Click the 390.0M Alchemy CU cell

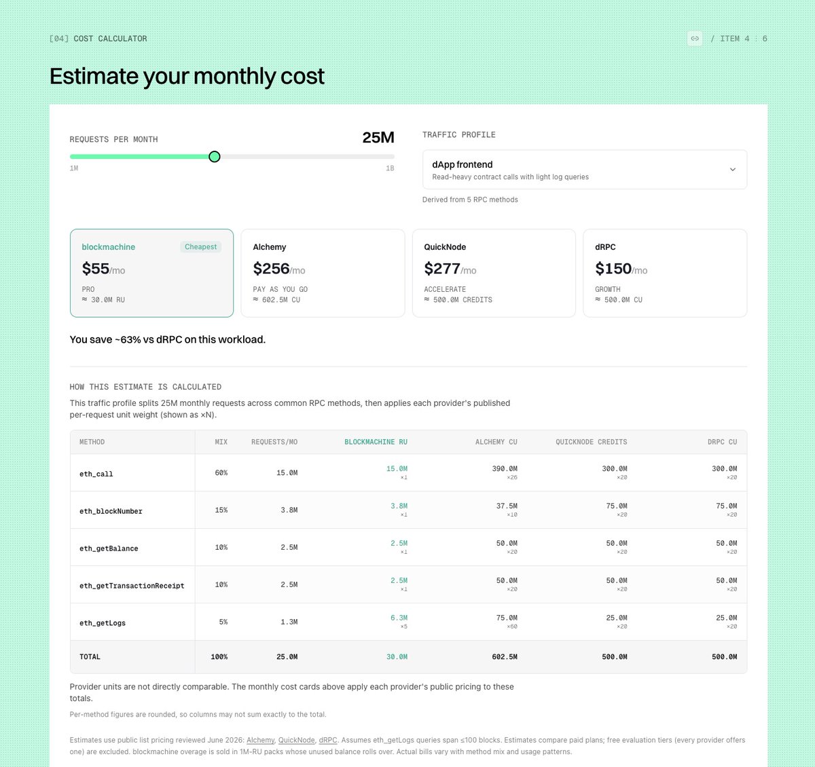tap(505, 469)
